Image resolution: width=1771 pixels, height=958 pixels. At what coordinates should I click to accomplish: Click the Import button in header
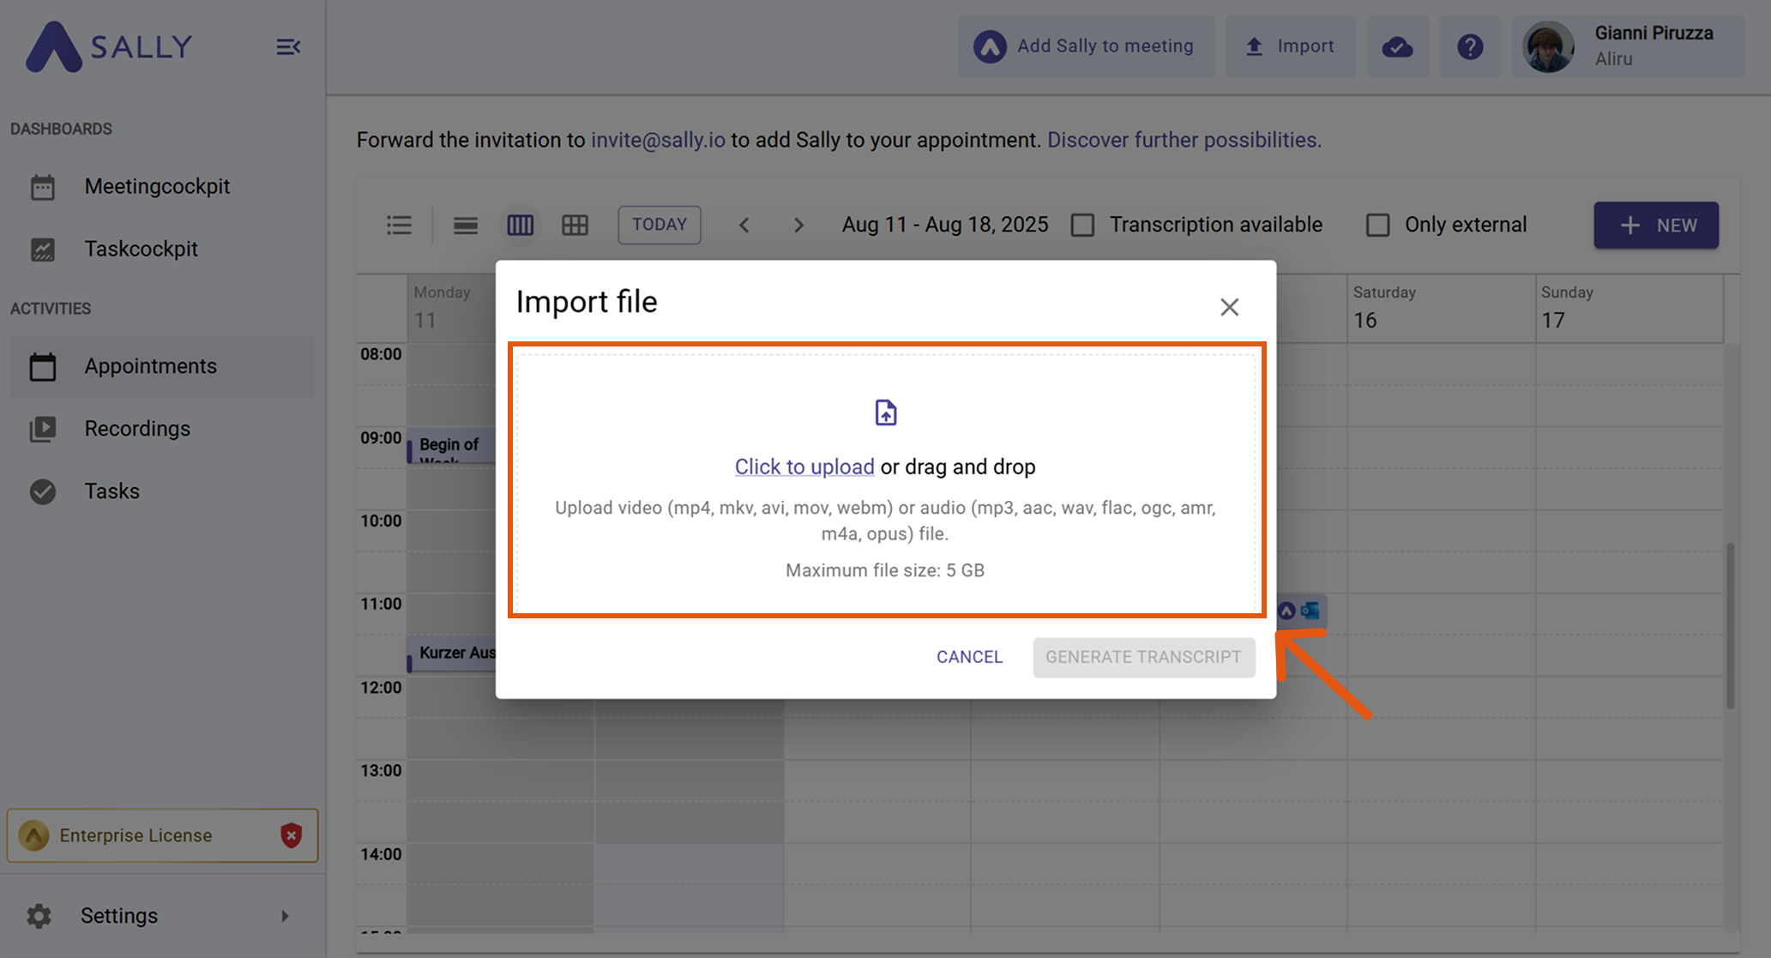pos(1290,46)
